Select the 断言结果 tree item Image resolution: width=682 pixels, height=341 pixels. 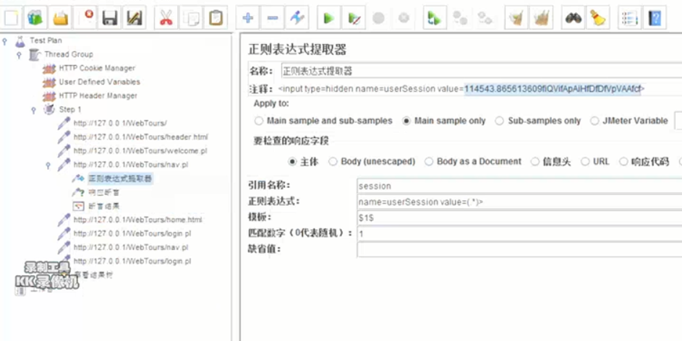[x=103, y=207]
